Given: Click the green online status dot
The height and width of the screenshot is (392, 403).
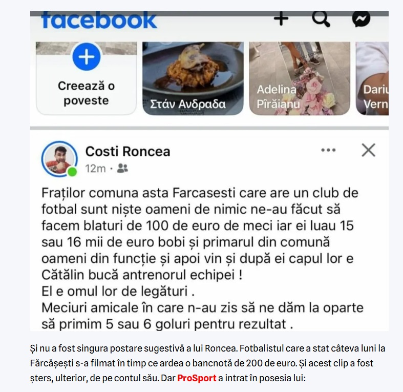Looking at the screenshot, I should [x=72, y=172].
